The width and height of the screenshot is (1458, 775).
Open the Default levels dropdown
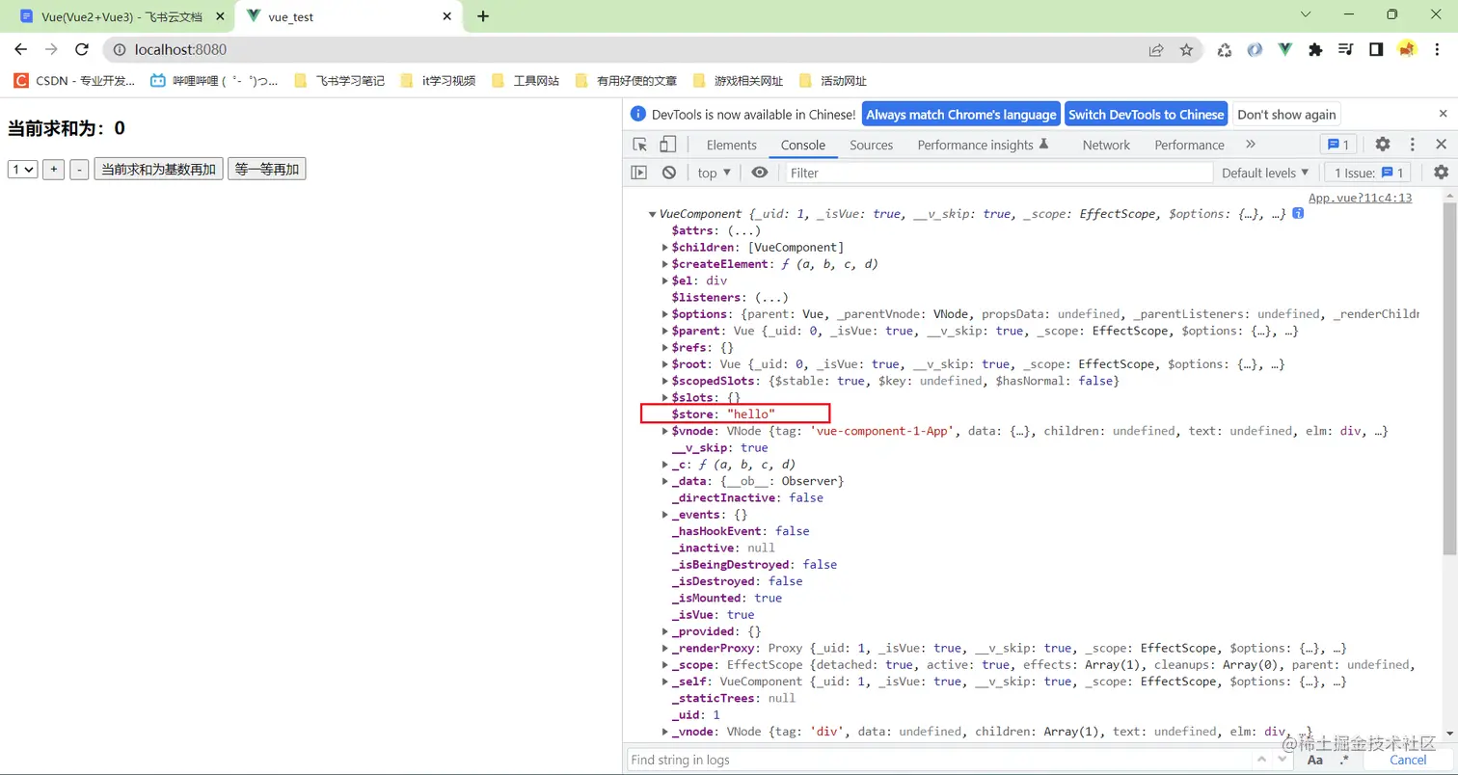tap(1265, 173)
